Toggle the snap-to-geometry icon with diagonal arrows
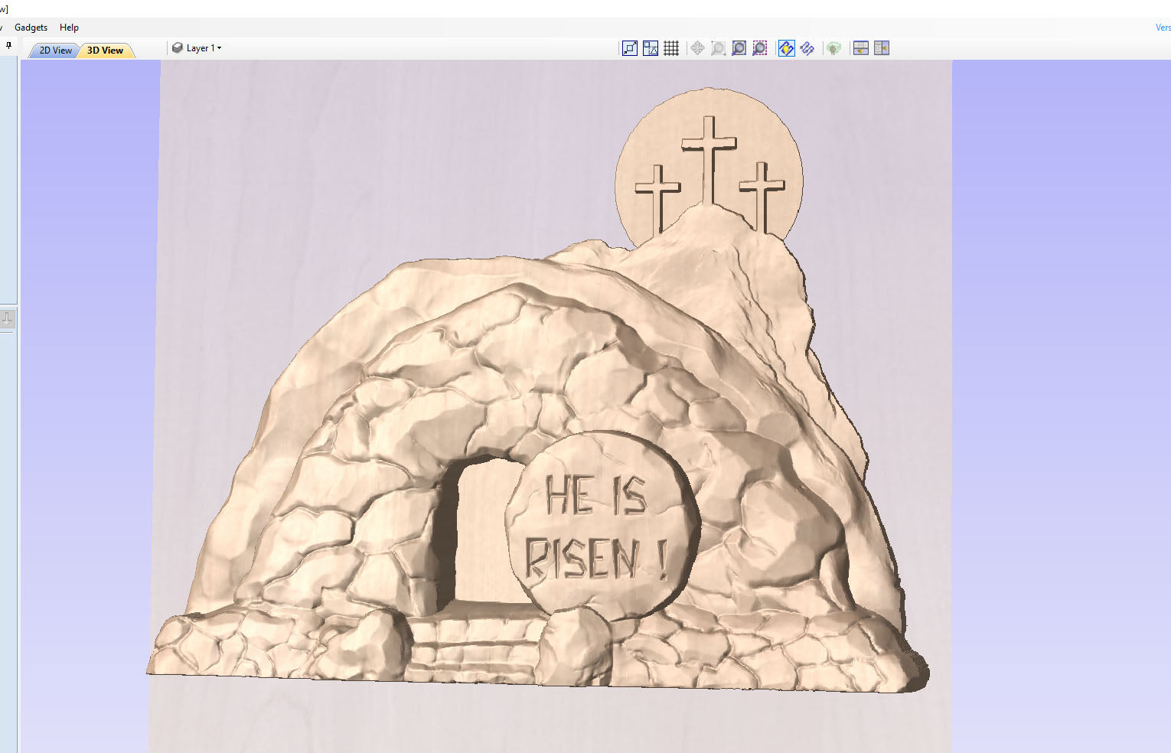The height and width of the screenshot is (753, 1171). click(630, 48)
